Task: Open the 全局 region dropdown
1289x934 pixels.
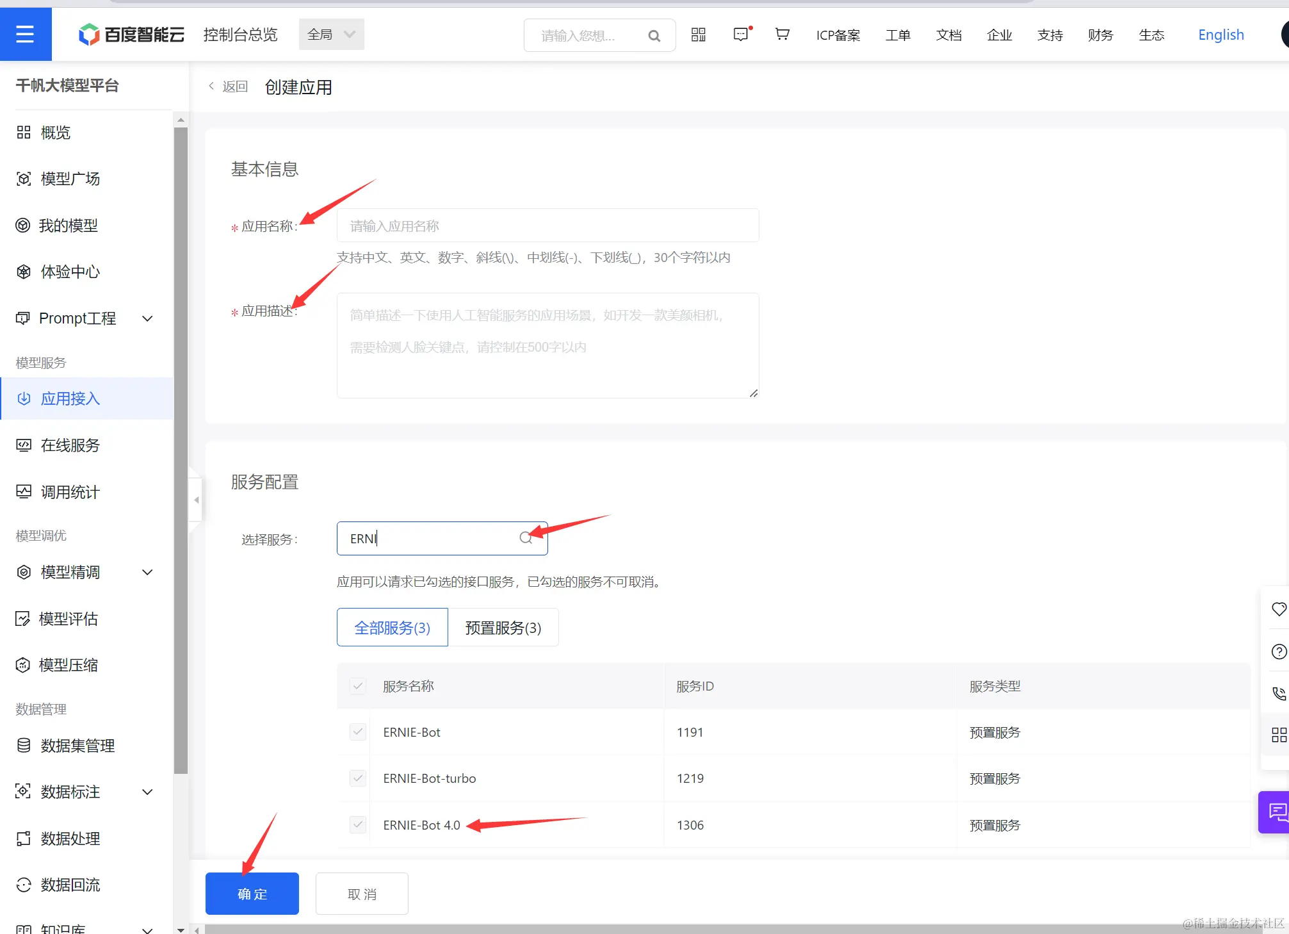Action: tap(331, 34)
